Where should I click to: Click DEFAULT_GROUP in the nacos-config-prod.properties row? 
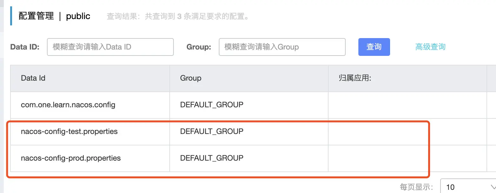click(x=212, y=158)
